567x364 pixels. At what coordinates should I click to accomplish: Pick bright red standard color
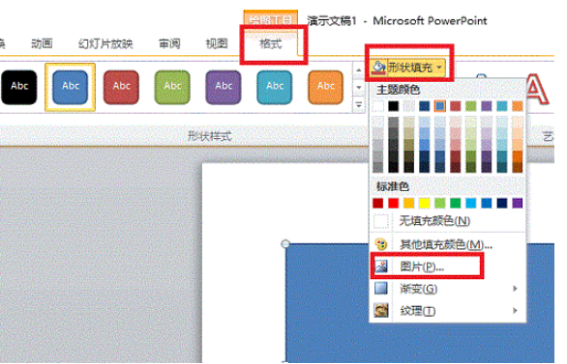click(394, 203)
